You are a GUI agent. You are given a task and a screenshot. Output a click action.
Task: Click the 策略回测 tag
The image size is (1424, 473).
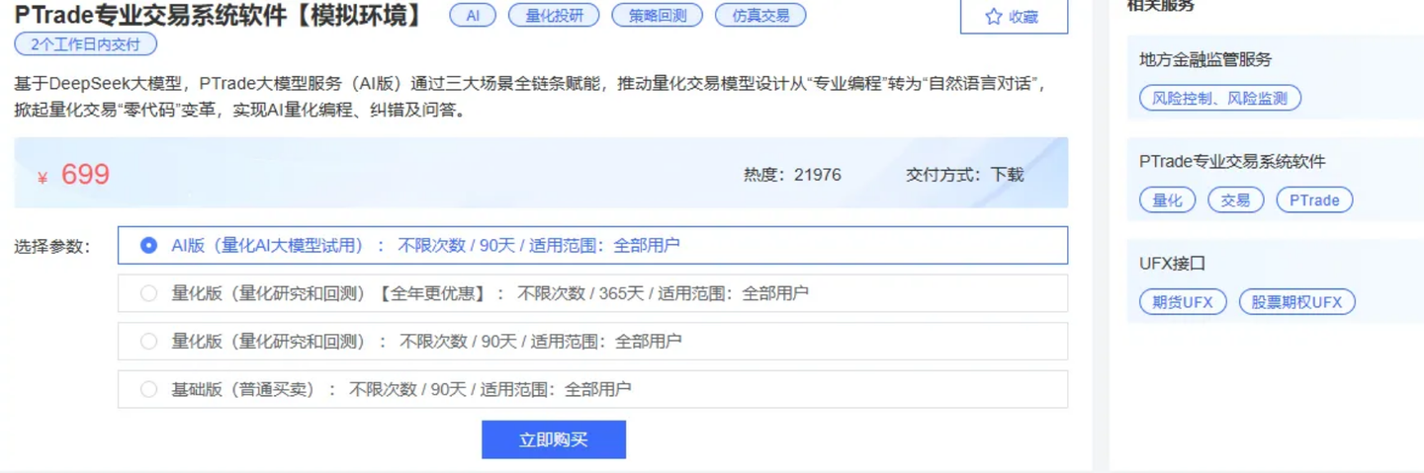pos(657,16)
